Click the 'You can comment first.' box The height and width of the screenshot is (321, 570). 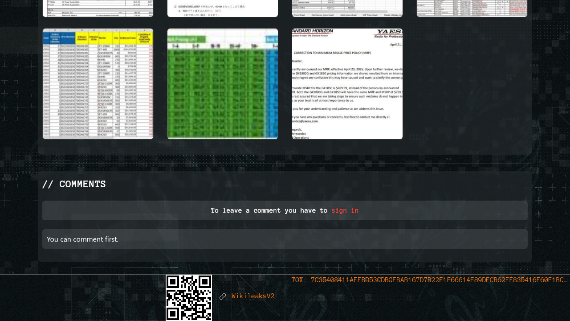[x=285, y=239]
